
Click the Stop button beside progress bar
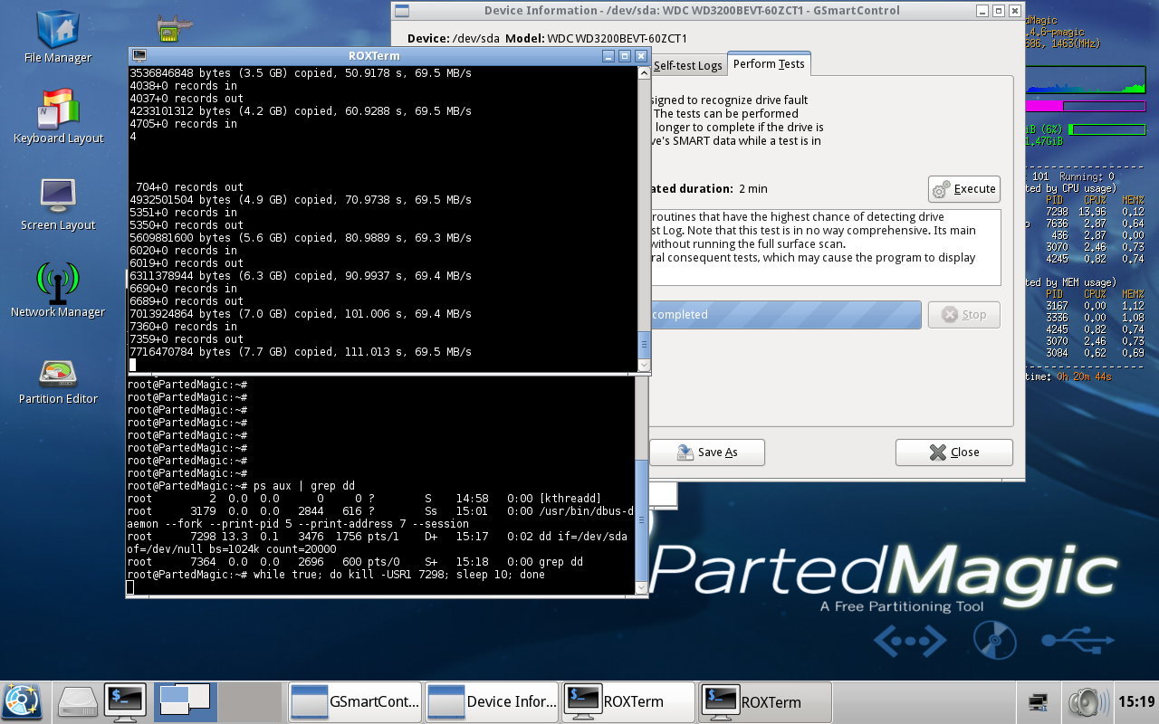click(x=964, y=315)
